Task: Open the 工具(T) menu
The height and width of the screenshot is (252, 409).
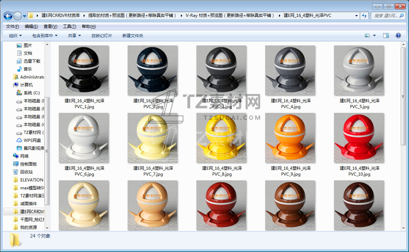Action: pyautogui.click(x=69, y=27)
